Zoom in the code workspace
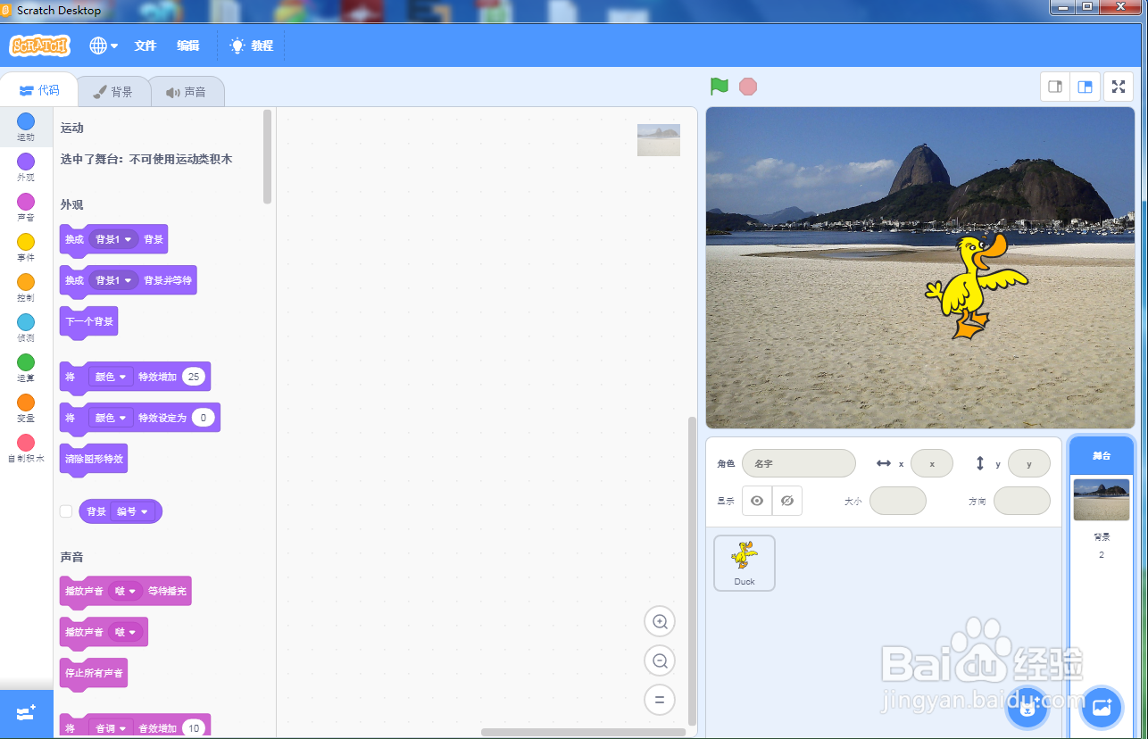 coord(660,621)
